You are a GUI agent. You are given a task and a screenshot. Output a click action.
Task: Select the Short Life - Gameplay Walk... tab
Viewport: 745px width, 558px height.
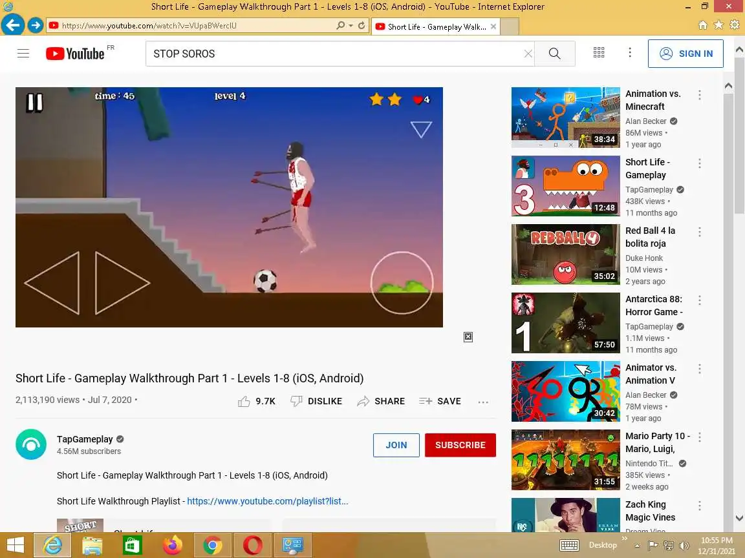coord(435,26)
